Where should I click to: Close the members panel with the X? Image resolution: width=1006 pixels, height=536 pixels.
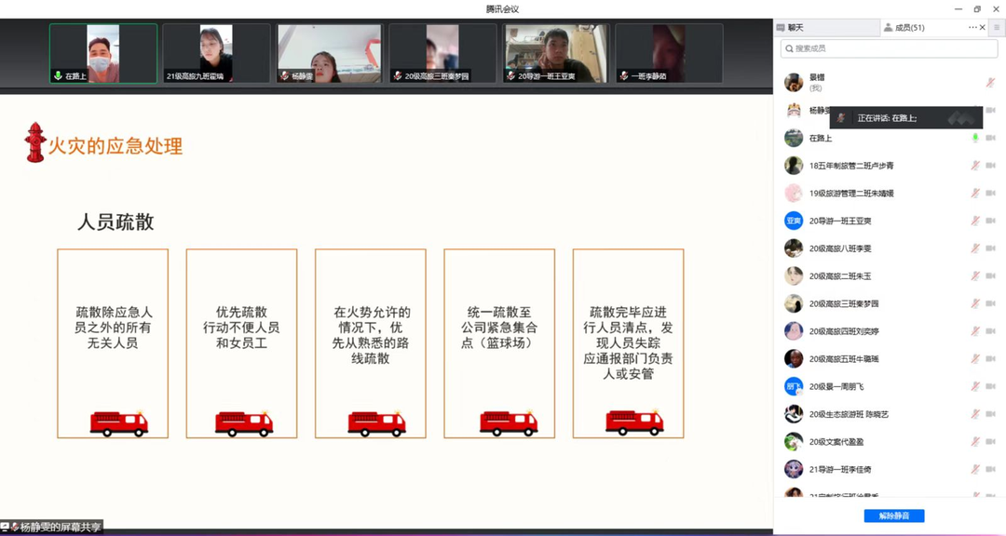[983, 28]
